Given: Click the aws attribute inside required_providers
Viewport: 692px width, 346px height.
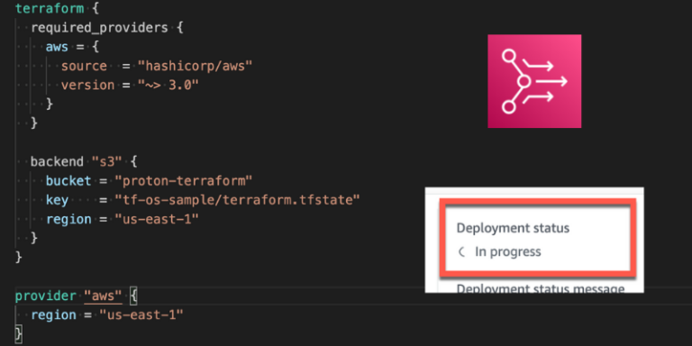Looking at the screenshot, I should tap(57, 47).
